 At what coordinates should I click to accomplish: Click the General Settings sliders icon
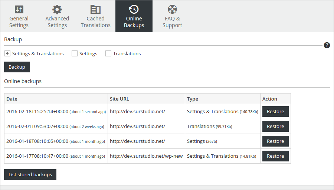point(19,9)
